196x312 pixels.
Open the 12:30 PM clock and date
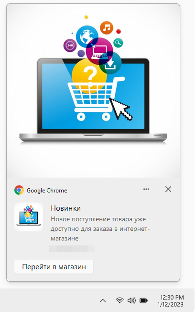click(171, 301)
